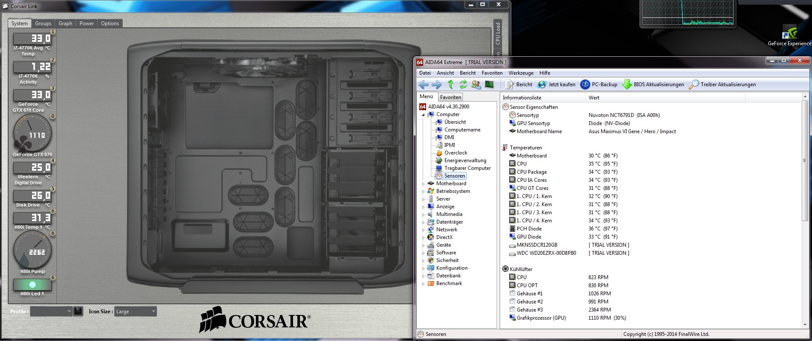This screenshot has height=341, width=812.
Task: Open the Werkzeuge menu
Action: 521,73
